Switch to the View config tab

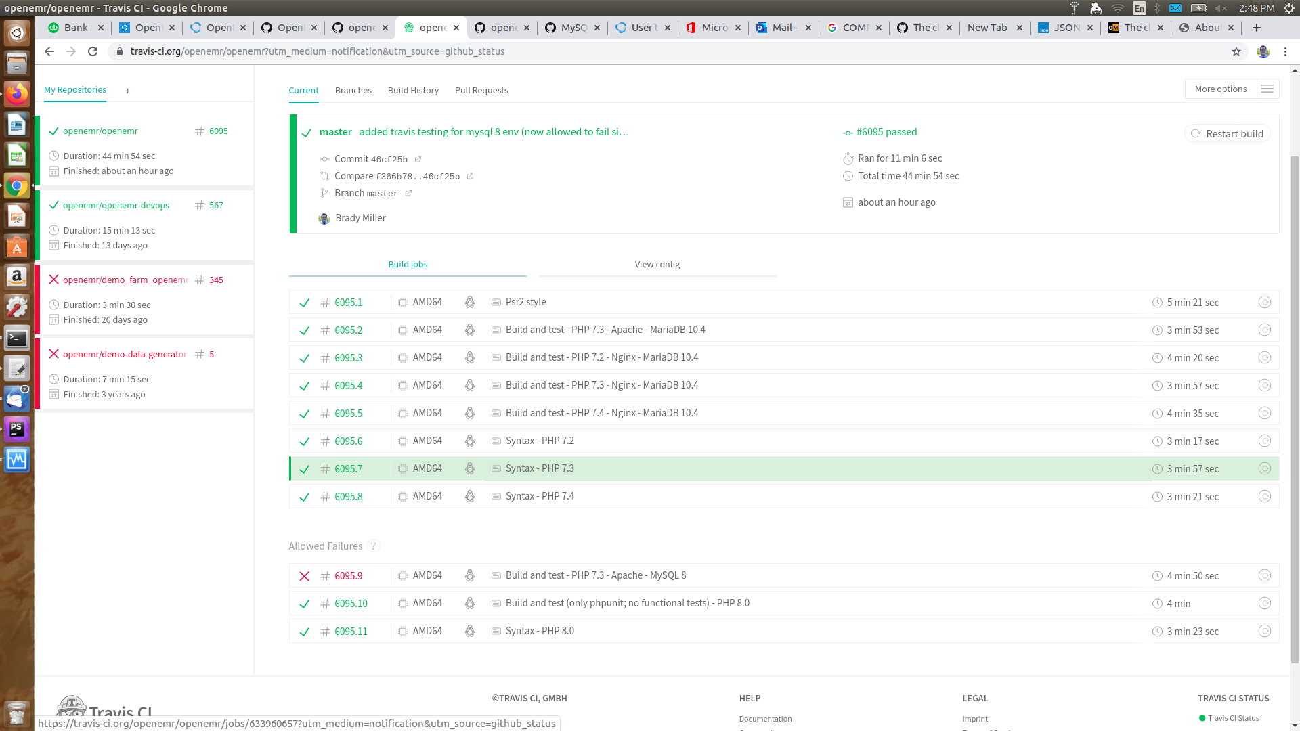[x=657, y=264]
